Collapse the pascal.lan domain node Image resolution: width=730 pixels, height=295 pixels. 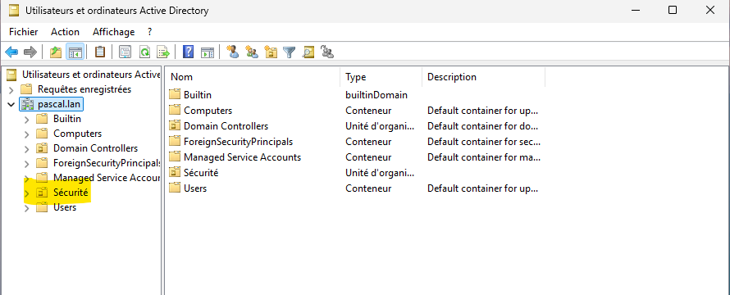pyautogui.click(x=11, y=104)
